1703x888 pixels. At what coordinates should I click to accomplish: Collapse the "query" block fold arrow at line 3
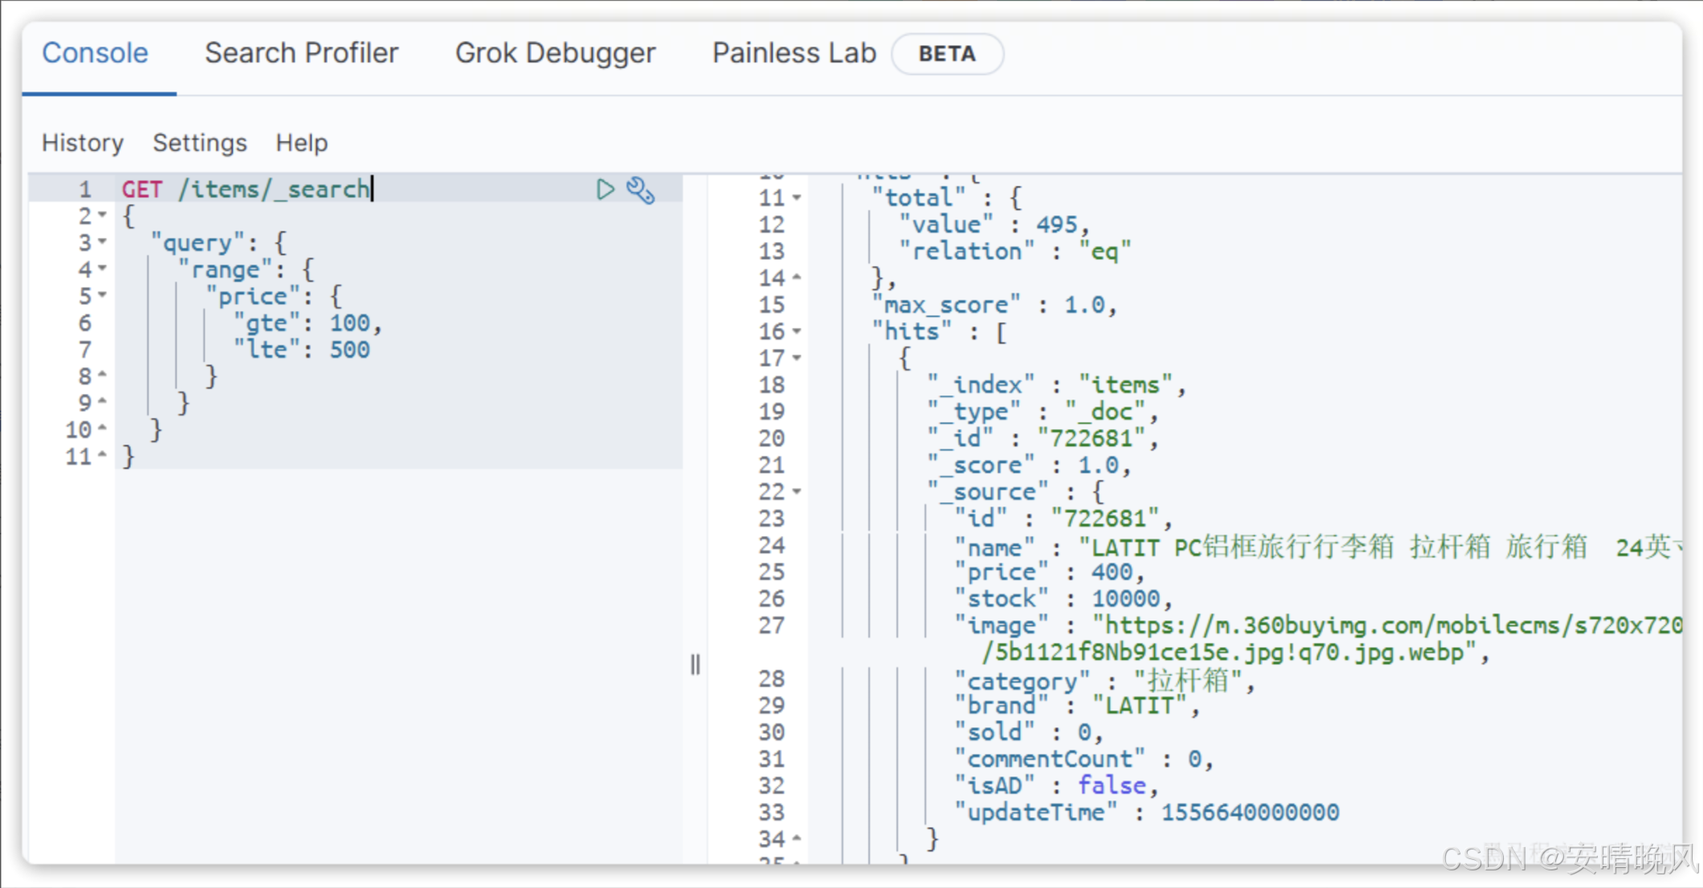click(102, 242)
